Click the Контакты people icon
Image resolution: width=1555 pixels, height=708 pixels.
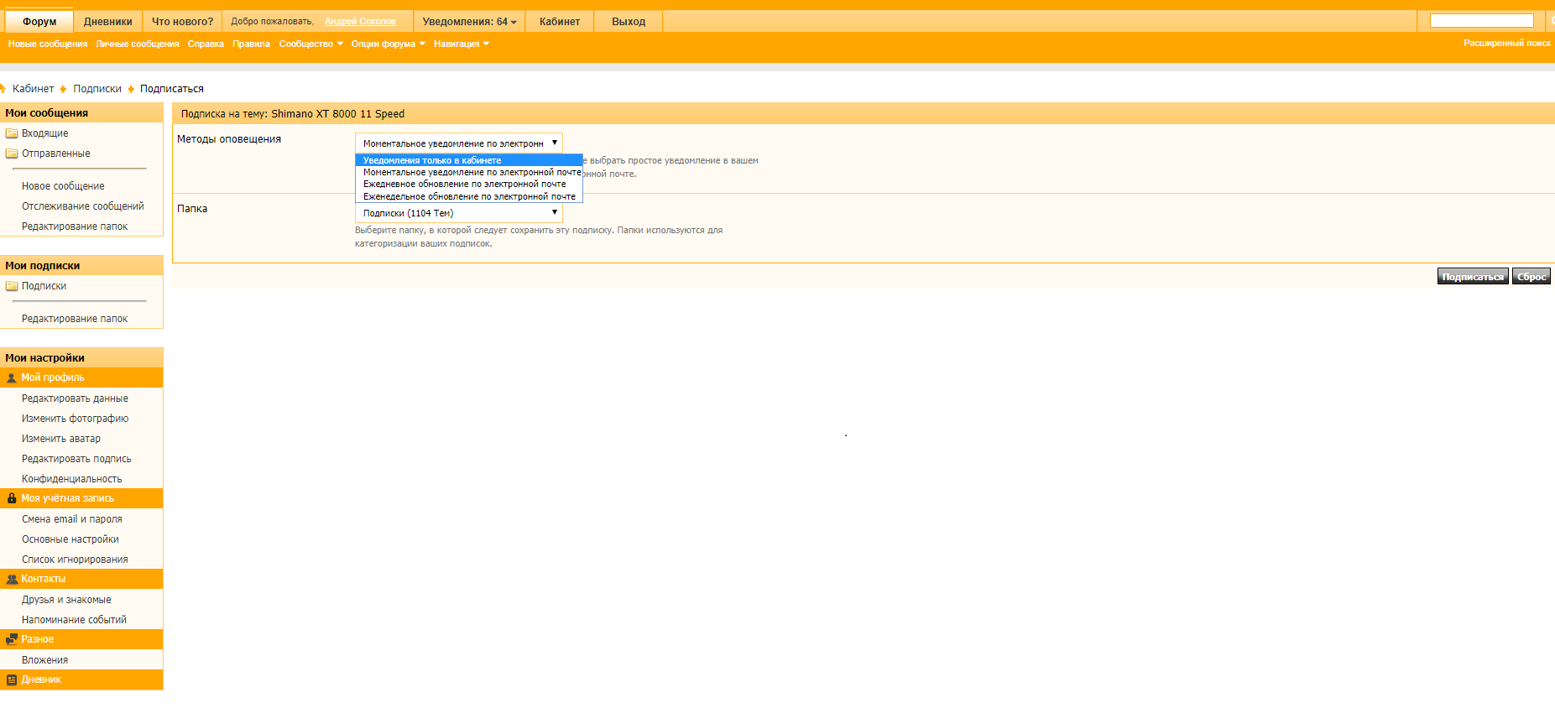[12, 579]
